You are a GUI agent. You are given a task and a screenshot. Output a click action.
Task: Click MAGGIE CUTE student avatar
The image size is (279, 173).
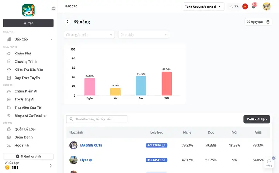[x=74, y=145]
